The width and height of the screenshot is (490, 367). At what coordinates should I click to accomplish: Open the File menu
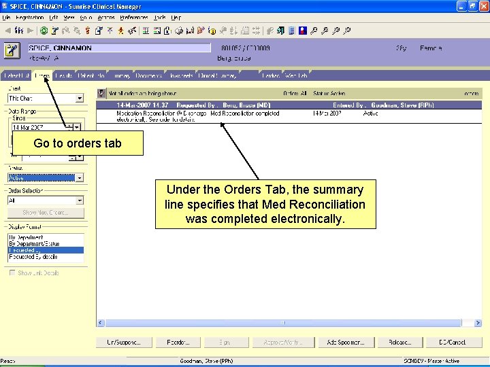pyautogui.click(x=6, y=18)
